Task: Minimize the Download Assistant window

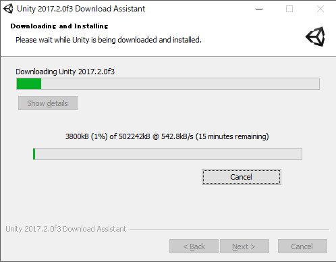Action: 259,9
